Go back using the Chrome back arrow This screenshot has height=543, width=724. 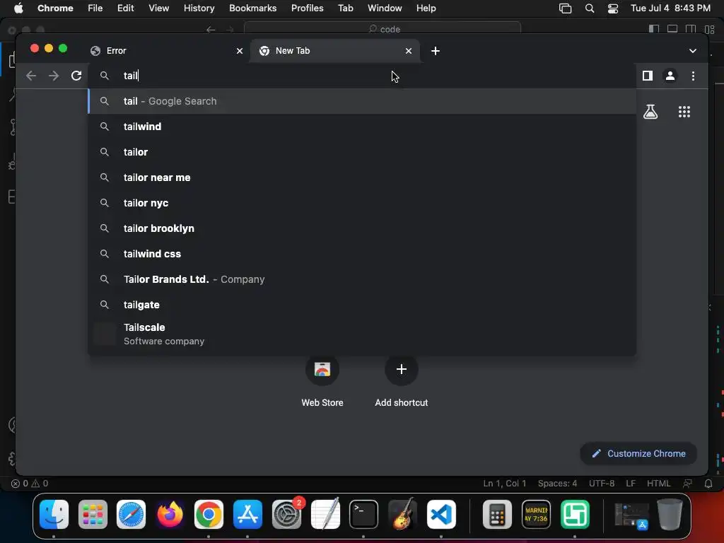[31, 76]
